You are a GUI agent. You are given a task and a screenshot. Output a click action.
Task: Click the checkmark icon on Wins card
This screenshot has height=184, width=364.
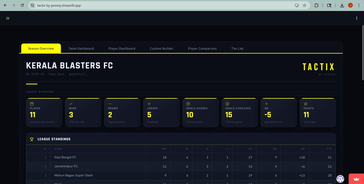point(71,104)
